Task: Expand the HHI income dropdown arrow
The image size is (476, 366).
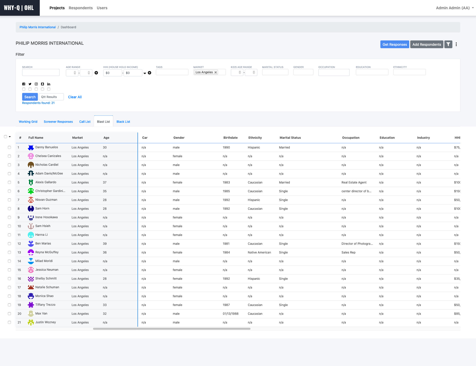Action: pyautogui.click(x=145, y=73)
